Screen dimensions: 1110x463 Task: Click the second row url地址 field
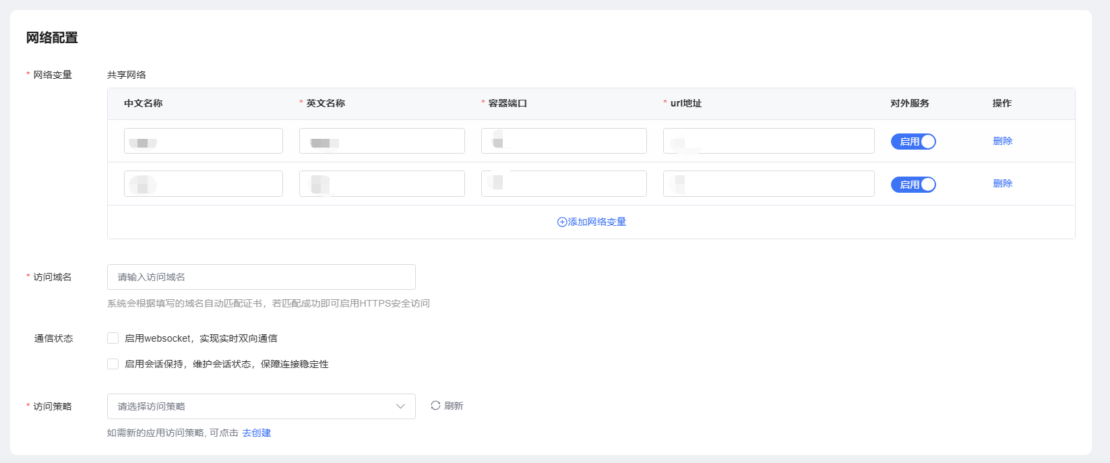point(768,183)
